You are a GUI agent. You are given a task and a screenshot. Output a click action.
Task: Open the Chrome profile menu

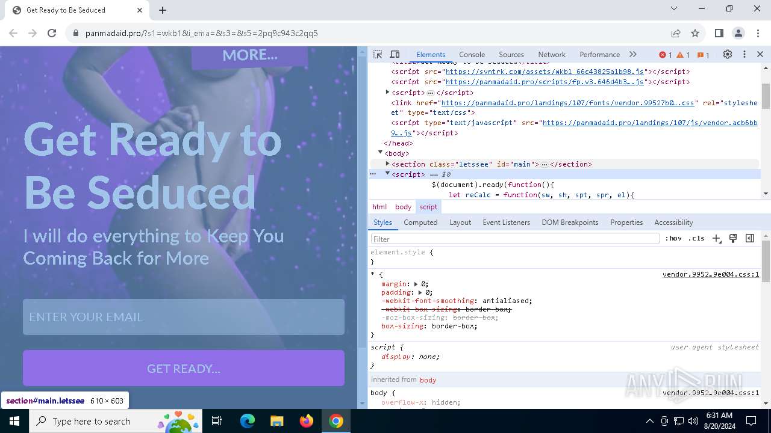point(738,33)
